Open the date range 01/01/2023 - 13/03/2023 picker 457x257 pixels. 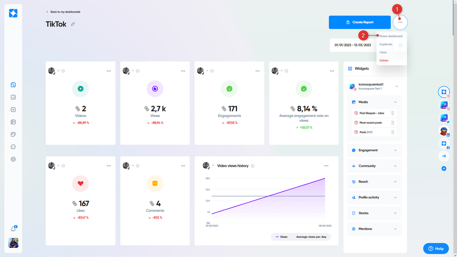353,45
